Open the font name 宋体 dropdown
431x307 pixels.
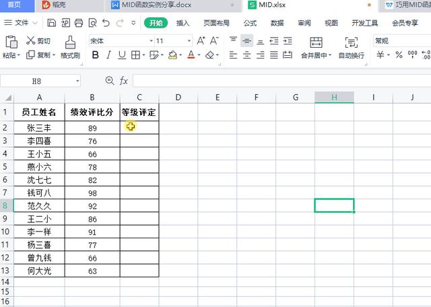151,41
